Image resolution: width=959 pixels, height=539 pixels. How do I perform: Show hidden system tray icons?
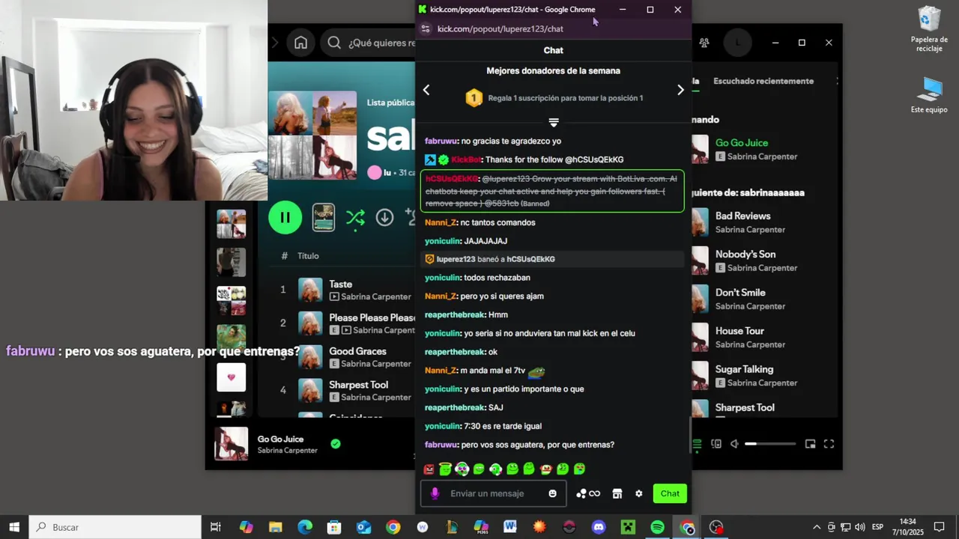(x=817, y=527)
